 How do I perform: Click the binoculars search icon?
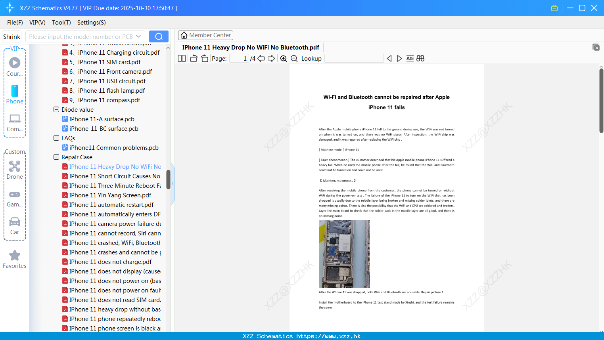tap(420, 58)
